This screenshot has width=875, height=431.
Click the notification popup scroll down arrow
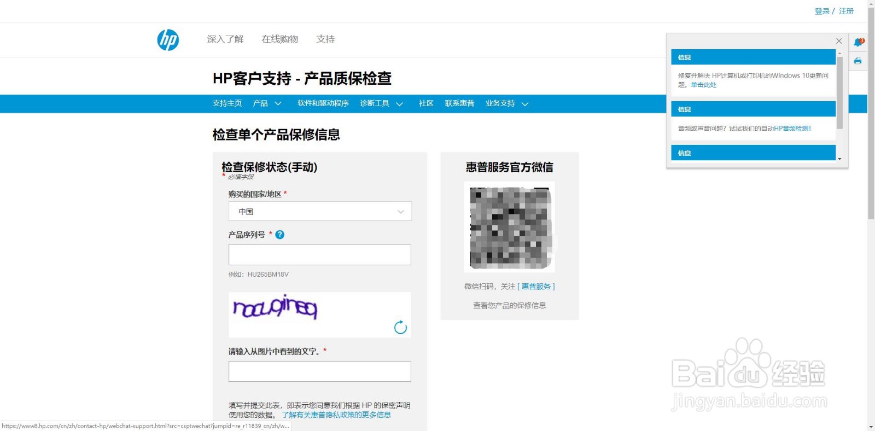(x=839, y=159)
